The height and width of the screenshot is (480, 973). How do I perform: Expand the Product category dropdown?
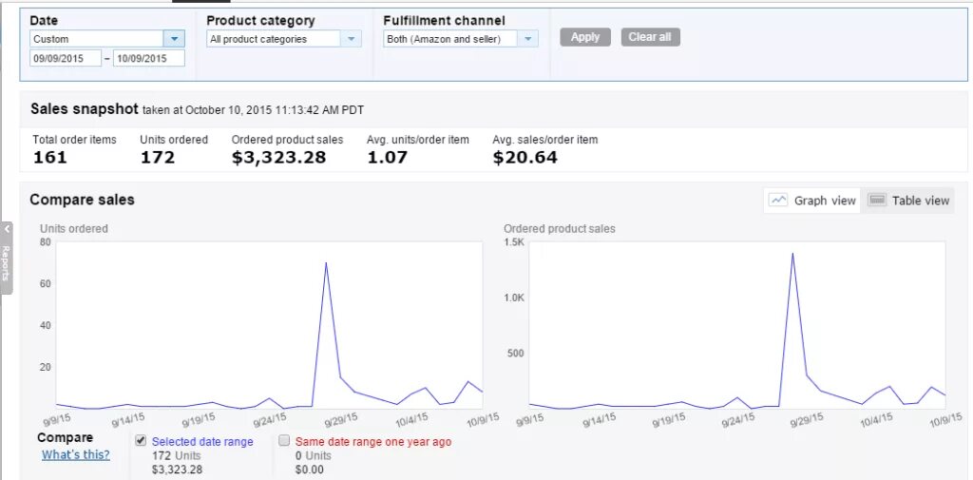coord(352,39)
